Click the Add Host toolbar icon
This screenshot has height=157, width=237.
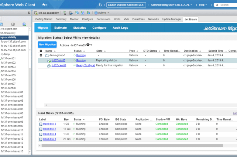tap(65, 13)
